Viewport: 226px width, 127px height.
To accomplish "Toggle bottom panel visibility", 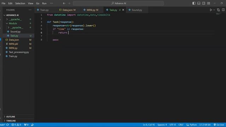I will [199, 3].
